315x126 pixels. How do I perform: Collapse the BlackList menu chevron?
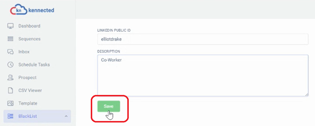66,116
